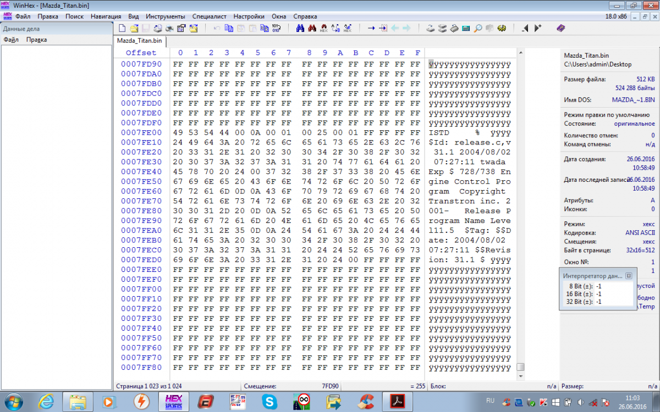This screenshot has width=660, height=412.
Task: Click the Replace text toolbar icon
Action: (x=335, y=28)
